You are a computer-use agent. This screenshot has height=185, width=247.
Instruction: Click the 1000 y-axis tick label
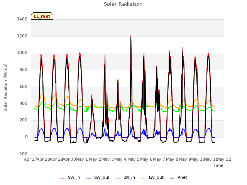coord(22,53)
